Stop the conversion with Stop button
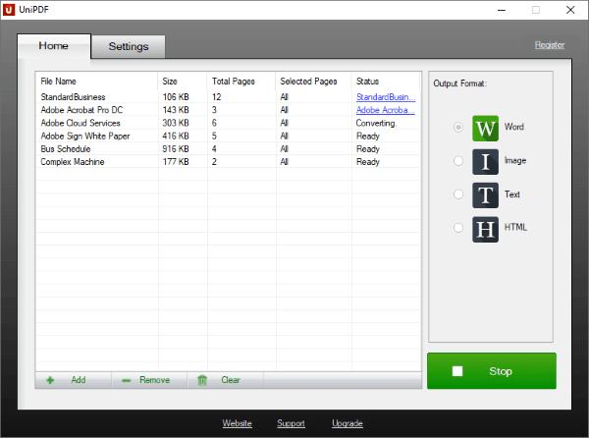The width and height of the screenshot is (589, 438). [492, 371]
